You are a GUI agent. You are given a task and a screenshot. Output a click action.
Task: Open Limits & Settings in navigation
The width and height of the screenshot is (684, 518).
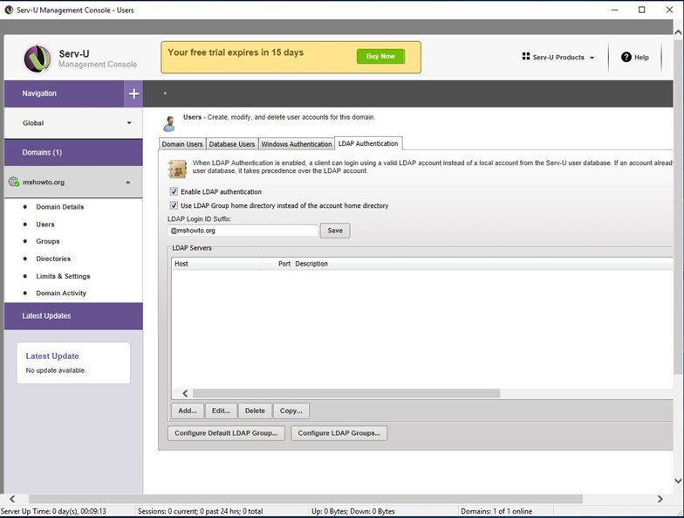[x=63, y=276]
